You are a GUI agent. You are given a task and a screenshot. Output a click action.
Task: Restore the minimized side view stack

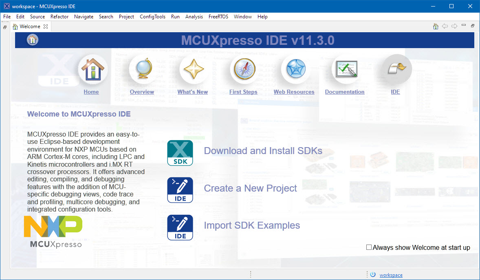click(5, 27)
